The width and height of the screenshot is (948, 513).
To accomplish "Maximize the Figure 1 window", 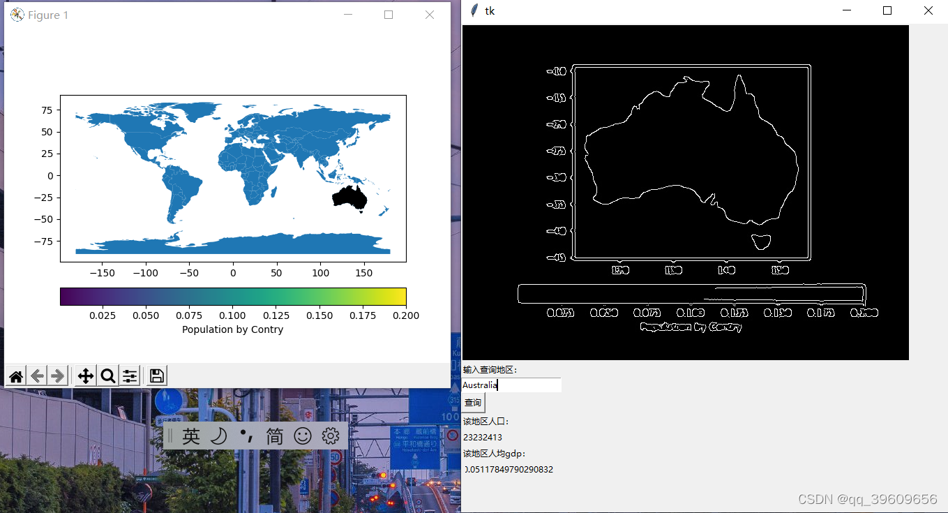I will point(389,15).
